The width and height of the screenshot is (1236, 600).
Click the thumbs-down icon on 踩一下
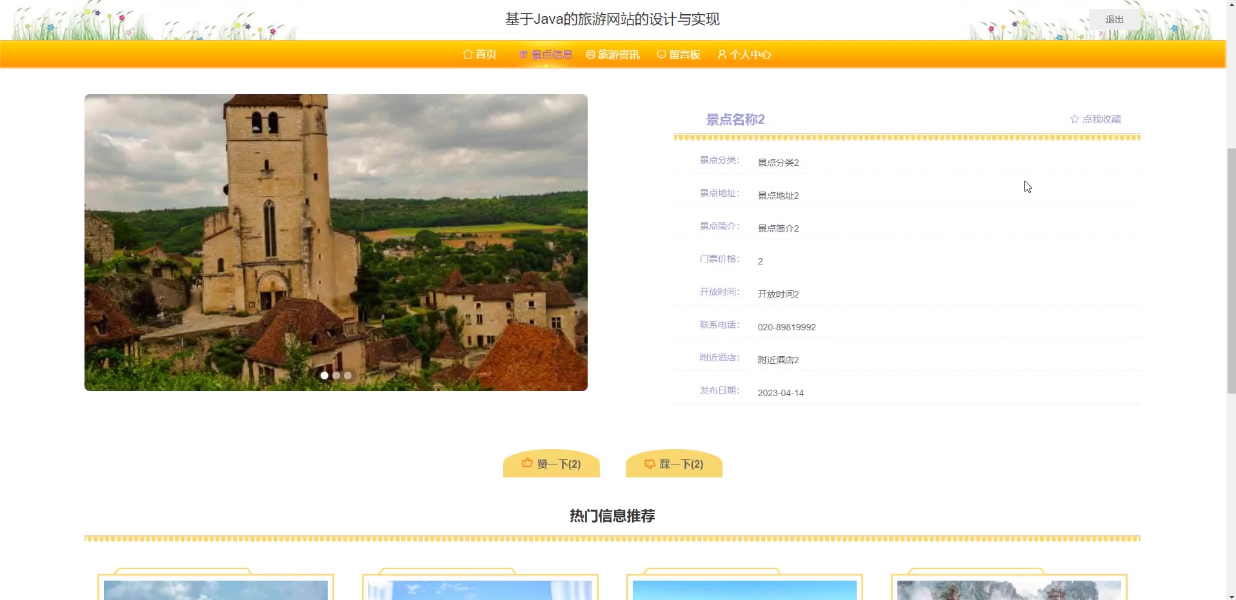[x=650, y=464]
